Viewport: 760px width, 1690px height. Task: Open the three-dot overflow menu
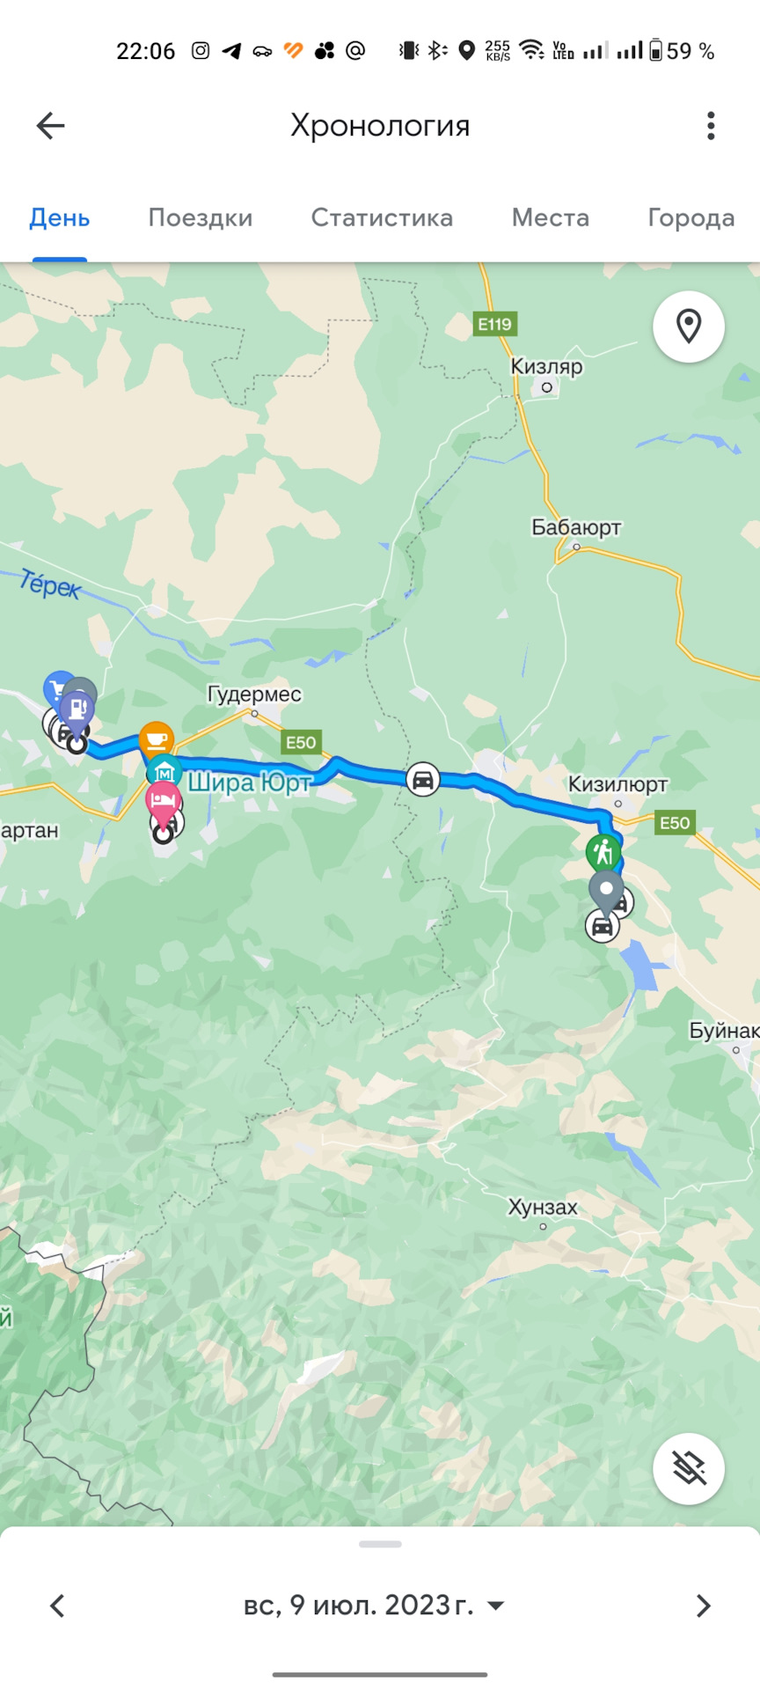click(711, 126)
